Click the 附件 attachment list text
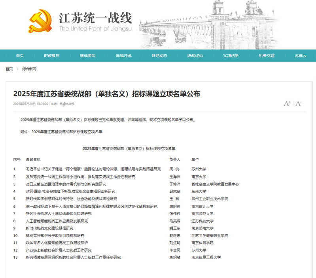This screenshot has width=316, height=278. [61, 131]
